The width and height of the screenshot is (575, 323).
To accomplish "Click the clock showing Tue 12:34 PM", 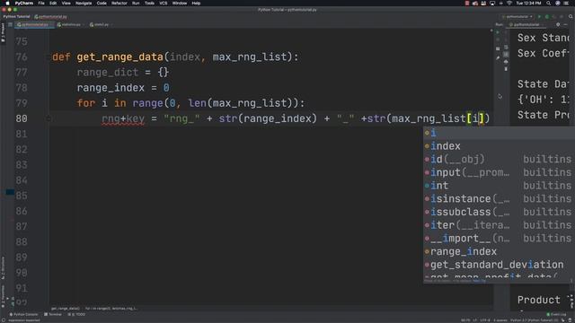I will click(x=528, y=3).
